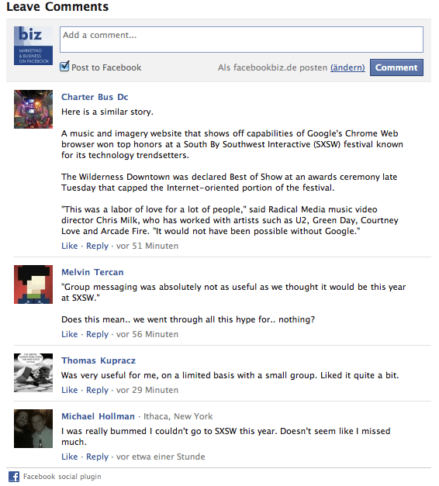The image size is (439, 486).
Task: Open Melvin Tercan's pixel avatar
Action: (x=33, y=284)
